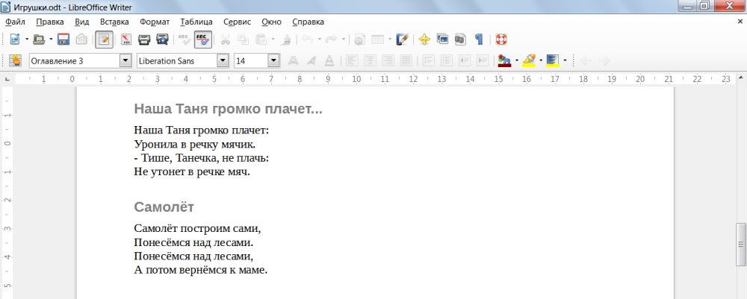The height and width of the screenshot is (299, 747).
Task: Click the New document icon
Action: [x=15, y=40]
